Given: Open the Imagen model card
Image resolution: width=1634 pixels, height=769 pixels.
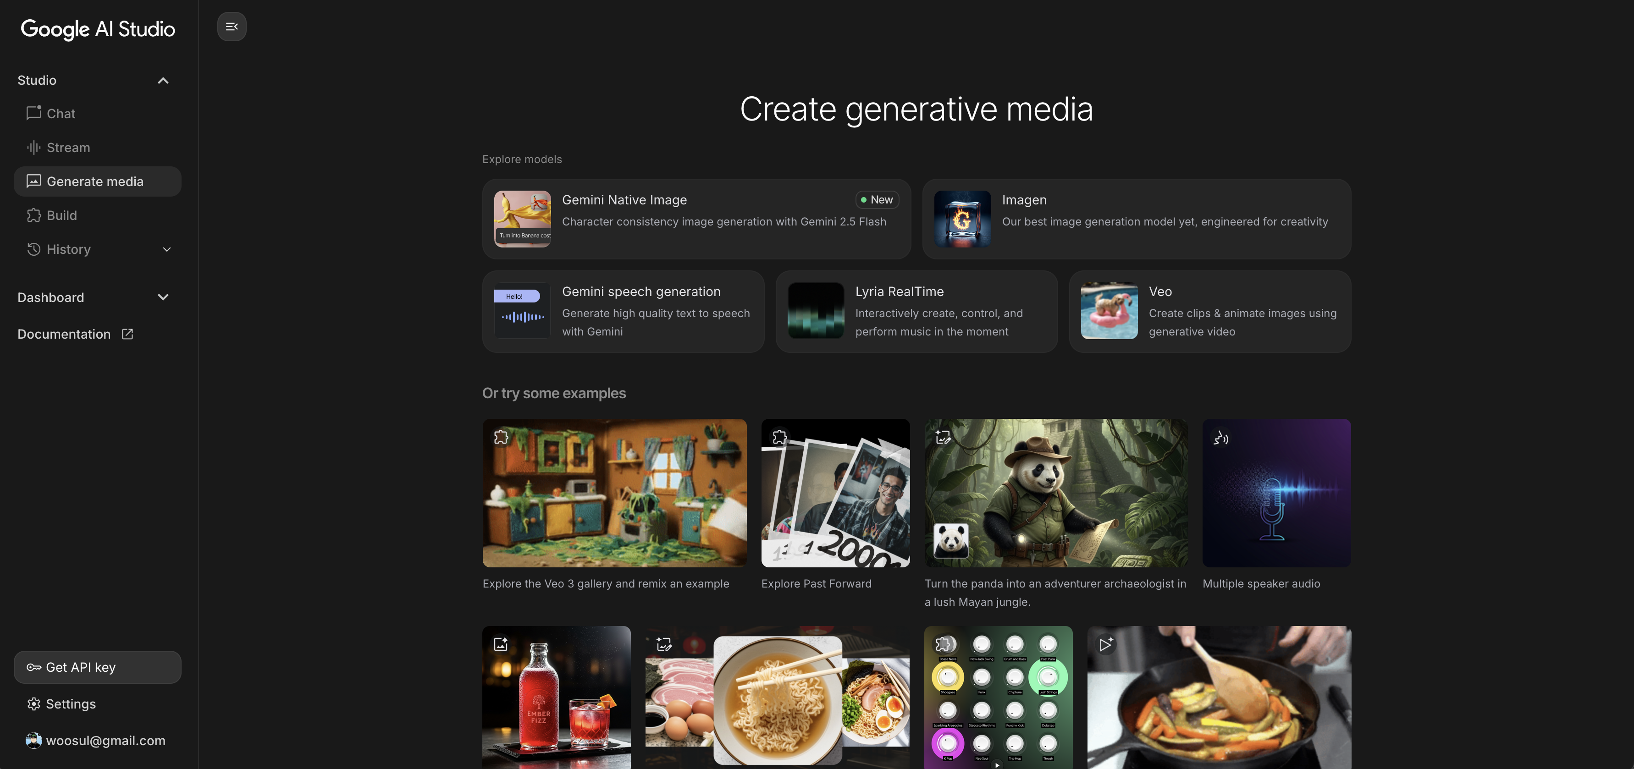Looking at the screenshot, I should point(1136,219).
